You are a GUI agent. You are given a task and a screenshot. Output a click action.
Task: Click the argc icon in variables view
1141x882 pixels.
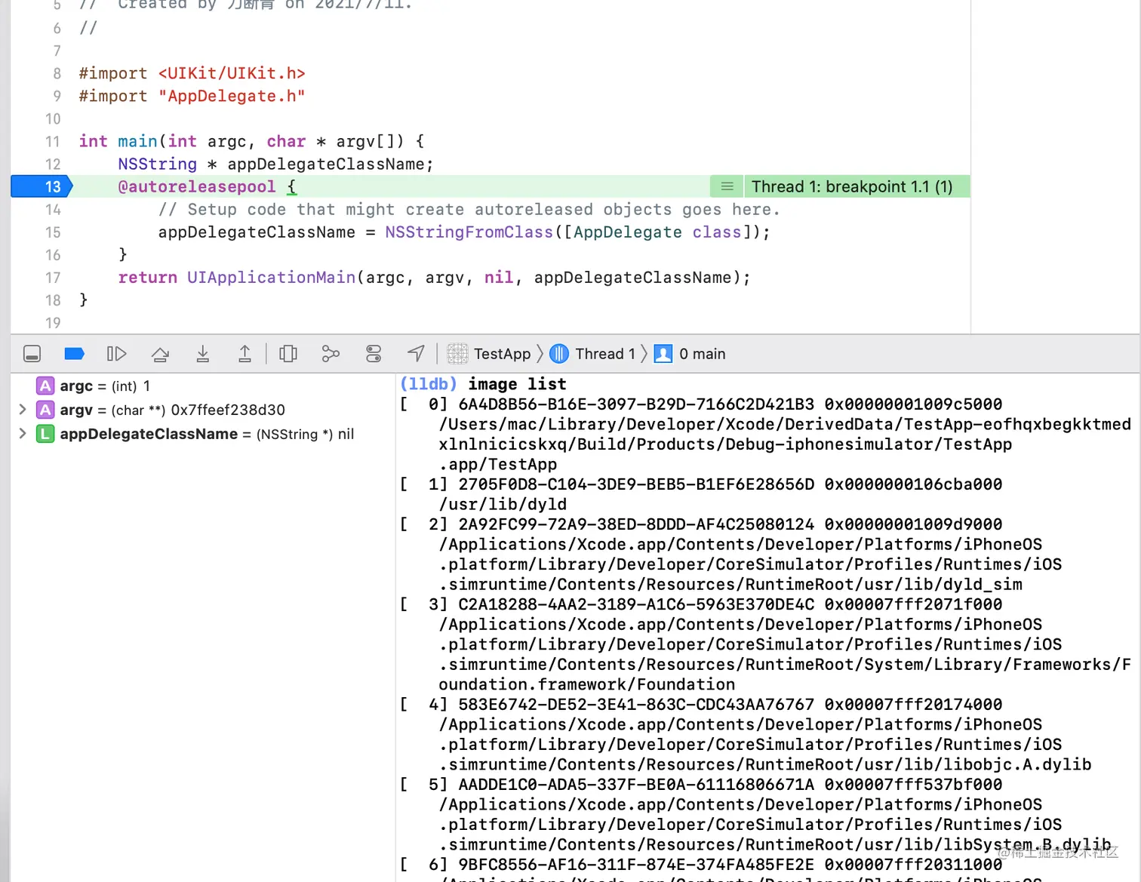tap(45, 386)
